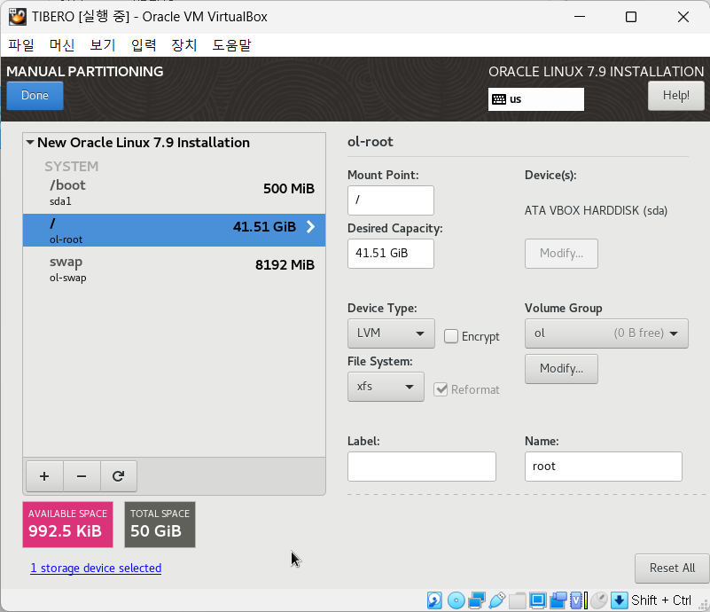
Task: Click the display settings status icon
Action: pyautogui.click(x=537, y=600)
